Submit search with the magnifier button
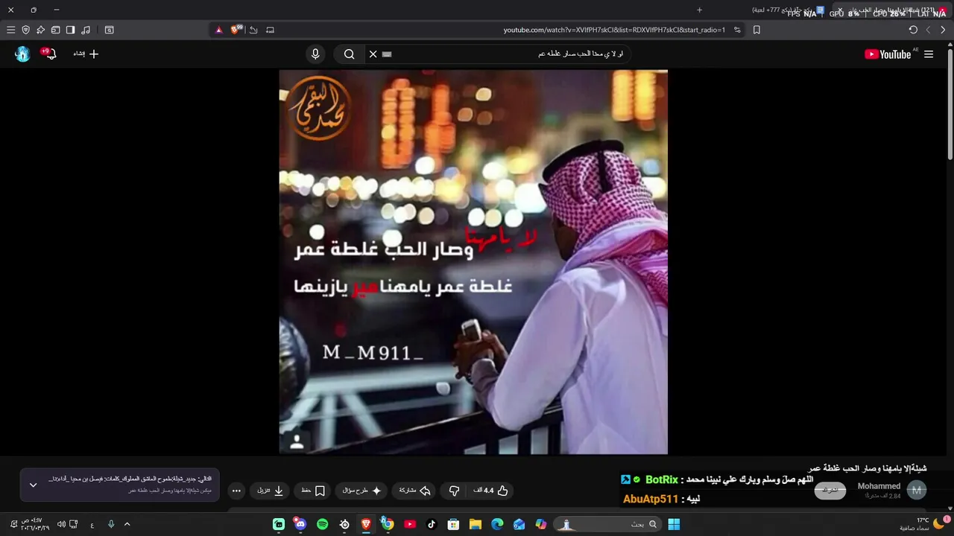 349,54
